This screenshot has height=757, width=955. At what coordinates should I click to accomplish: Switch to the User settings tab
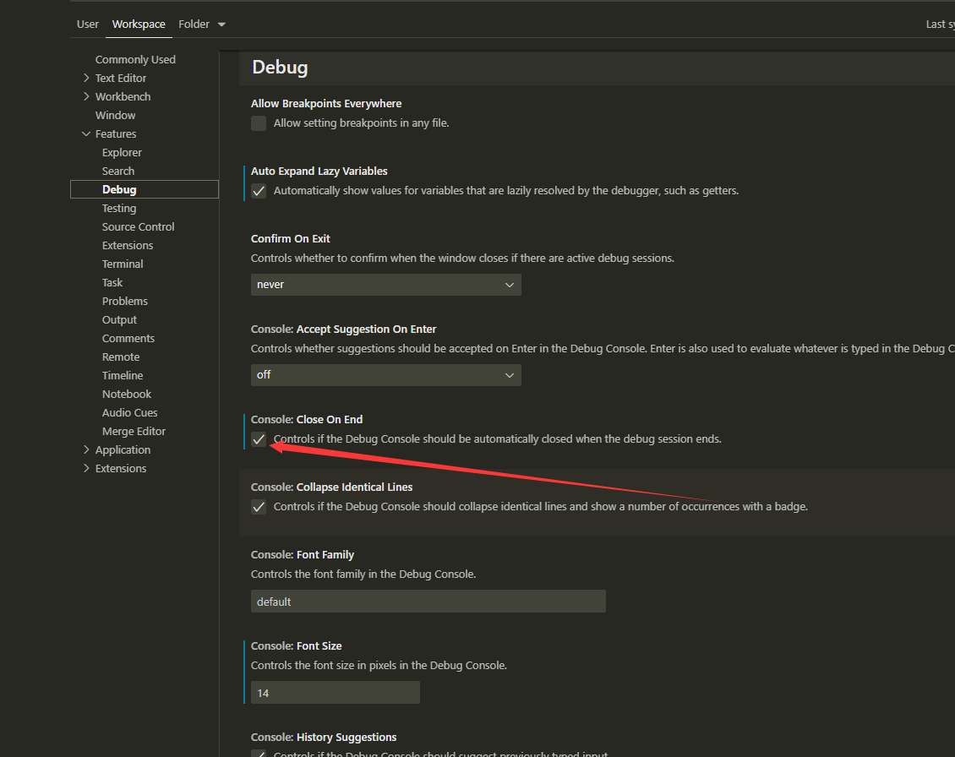(87, 25)
